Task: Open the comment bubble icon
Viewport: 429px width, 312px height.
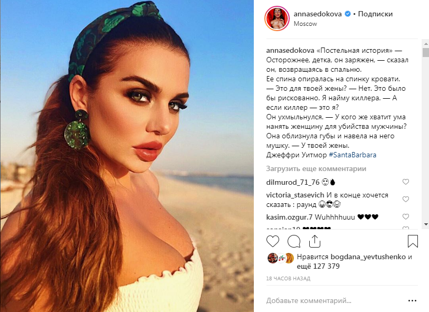Action: pyautogui.click(x=294, y=241)
